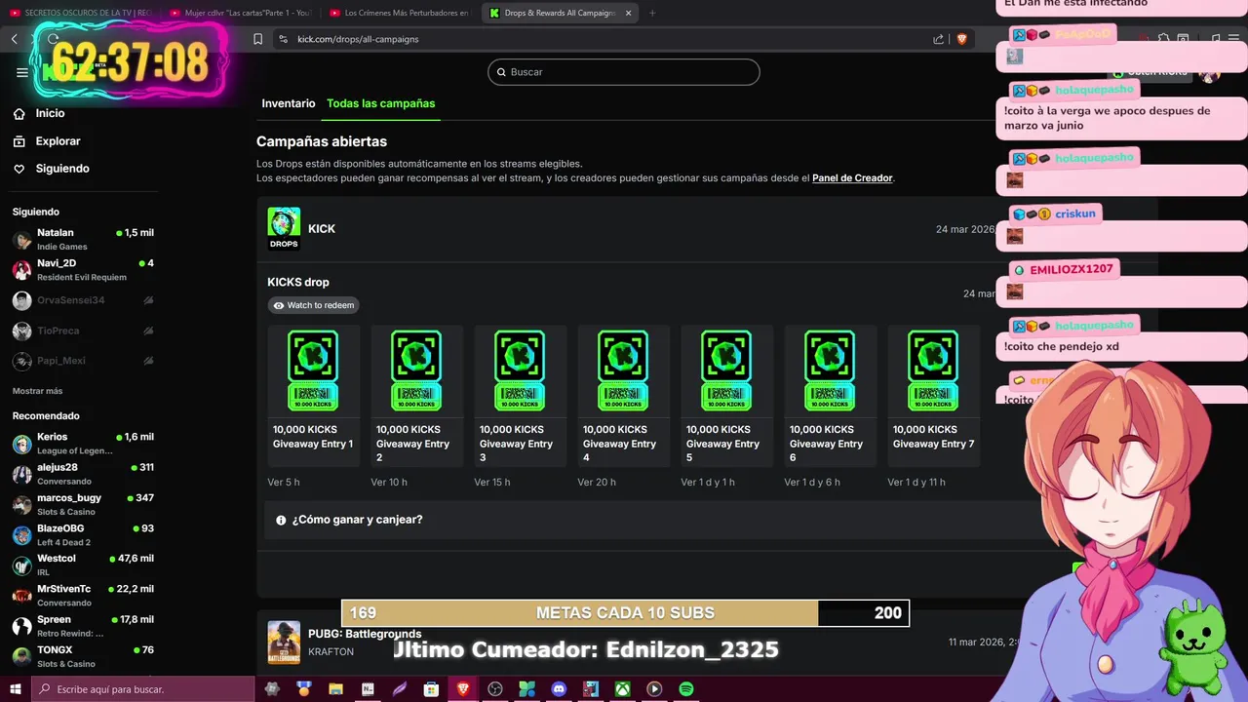Image resolution: width=1248 pixels, height=702 pixels.
Task: Click the Inicio home icon
Action: click(x=19, y=113)
